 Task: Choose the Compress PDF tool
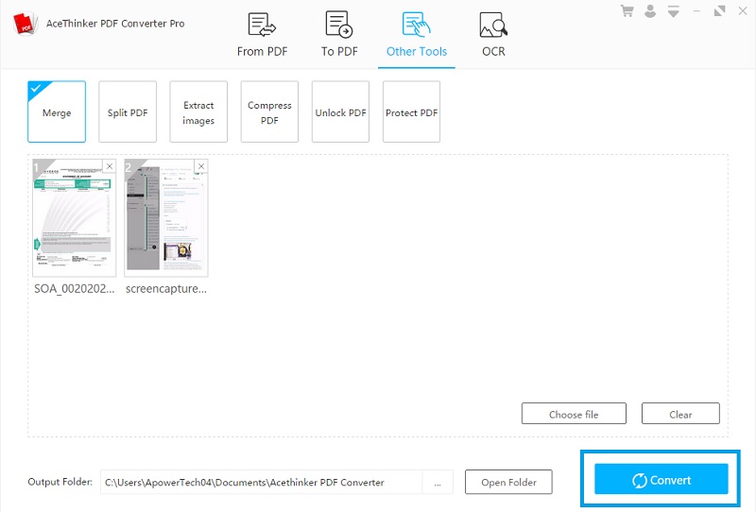point(269,111)
